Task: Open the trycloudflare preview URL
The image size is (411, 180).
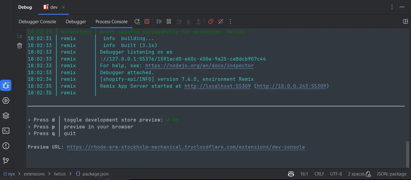Action: [x=186, y=147]
